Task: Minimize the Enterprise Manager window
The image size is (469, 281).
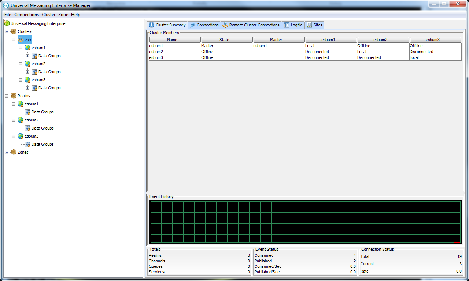Action: [434, 4]
